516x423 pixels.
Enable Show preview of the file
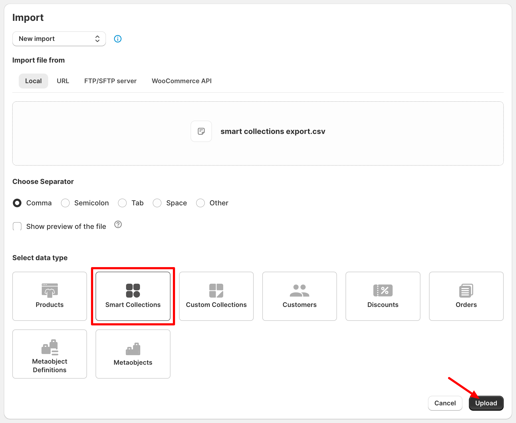17,226
